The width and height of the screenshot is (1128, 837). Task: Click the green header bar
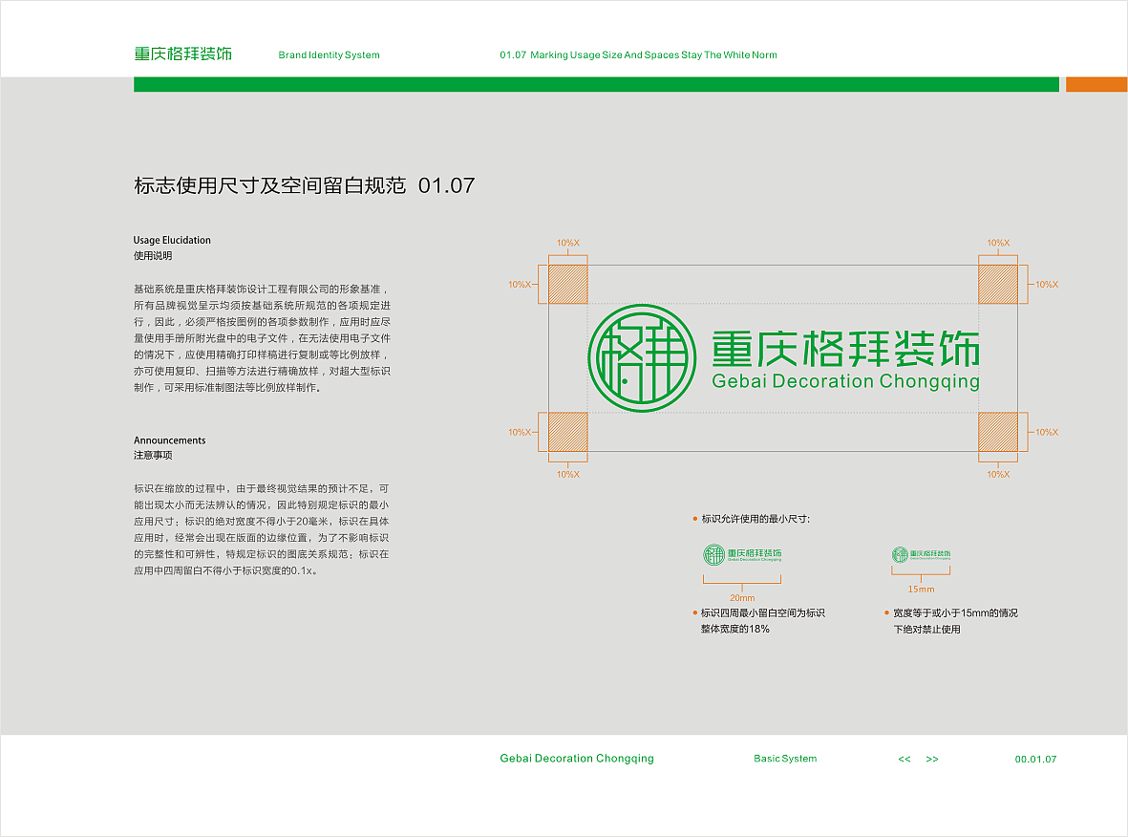coord(596,84)
